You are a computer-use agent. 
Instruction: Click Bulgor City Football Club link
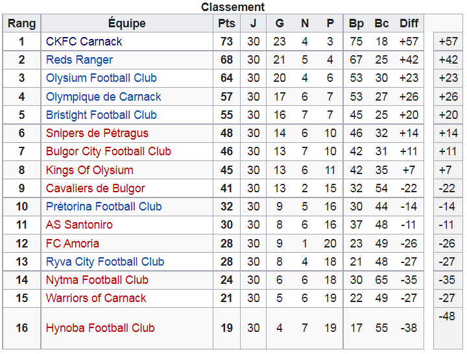pyautogui.click(x=108, y=151)
